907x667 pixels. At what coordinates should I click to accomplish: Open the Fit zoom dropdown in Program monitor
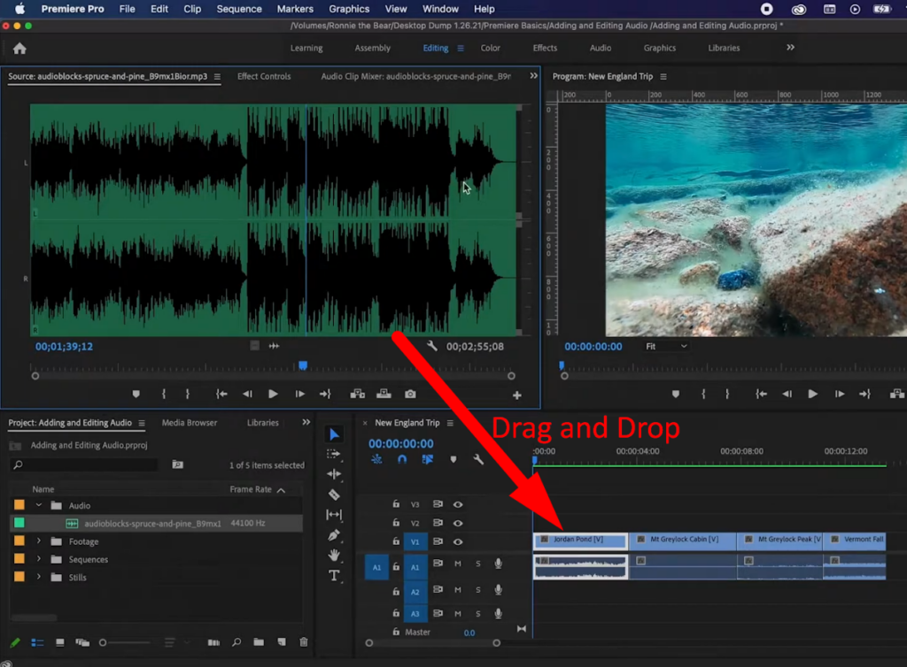[x=665, y=346]
